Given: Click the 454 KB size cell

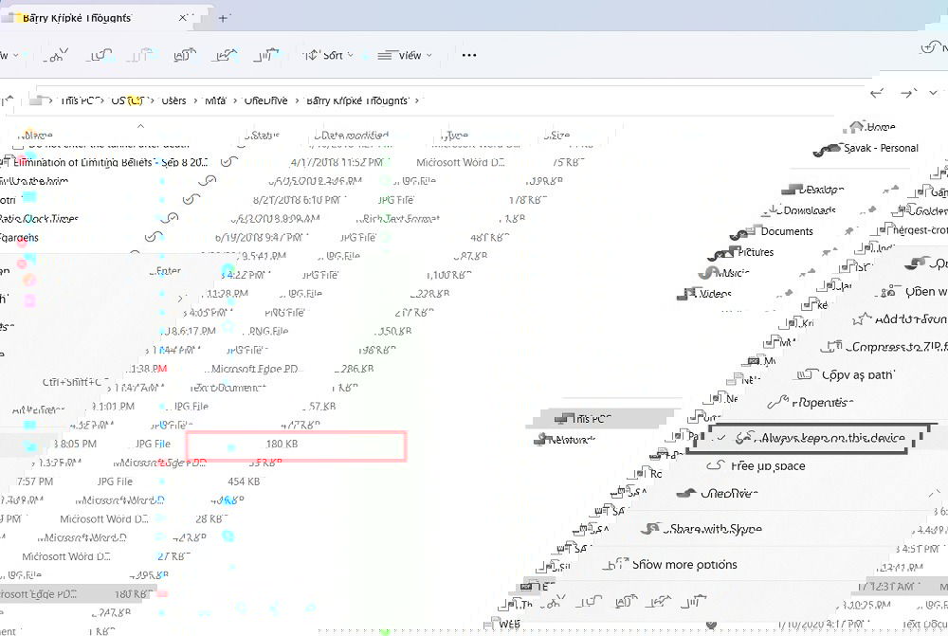Looking at the screenshot, I should click(x=244, y=482).
